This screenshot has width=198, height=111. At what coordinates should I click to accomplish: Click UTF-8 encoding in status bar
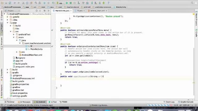click(186, 105)
